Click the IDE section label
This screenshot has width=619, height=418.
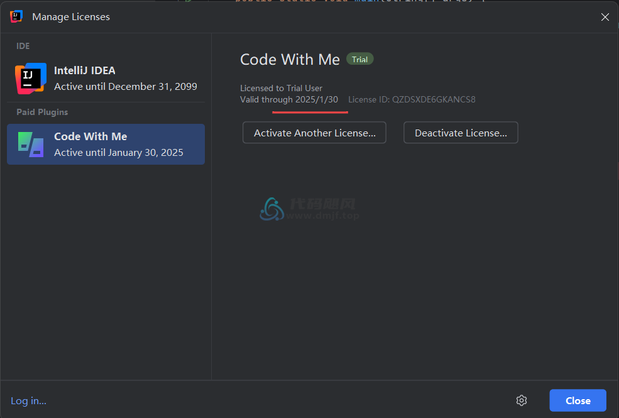point(23,46)
